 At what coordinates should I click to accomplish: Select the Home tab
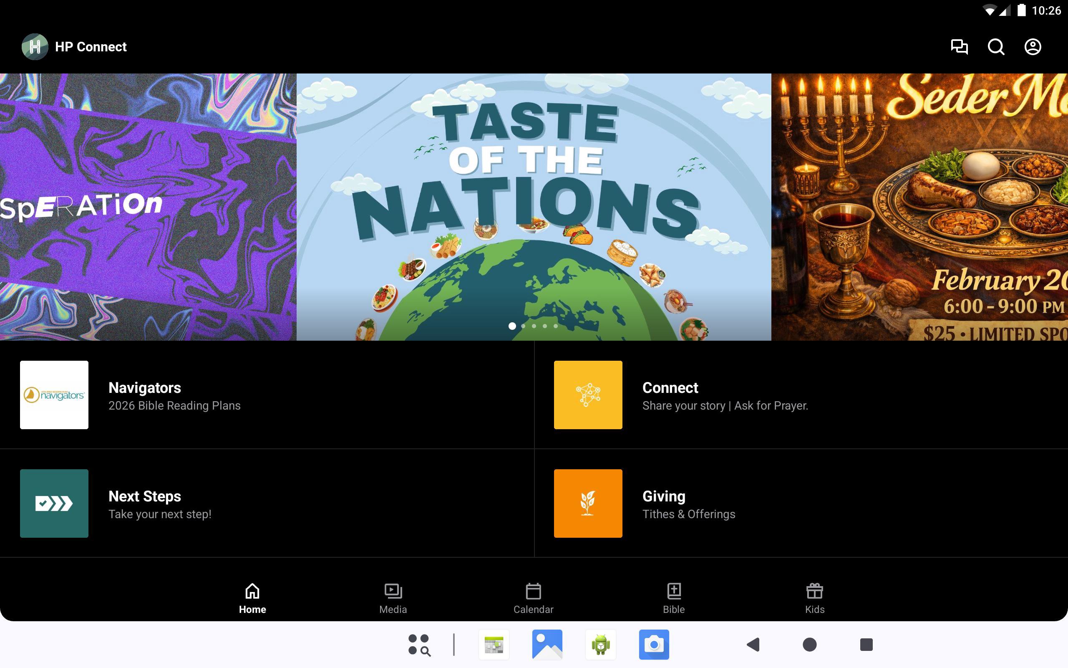[252, 598]
